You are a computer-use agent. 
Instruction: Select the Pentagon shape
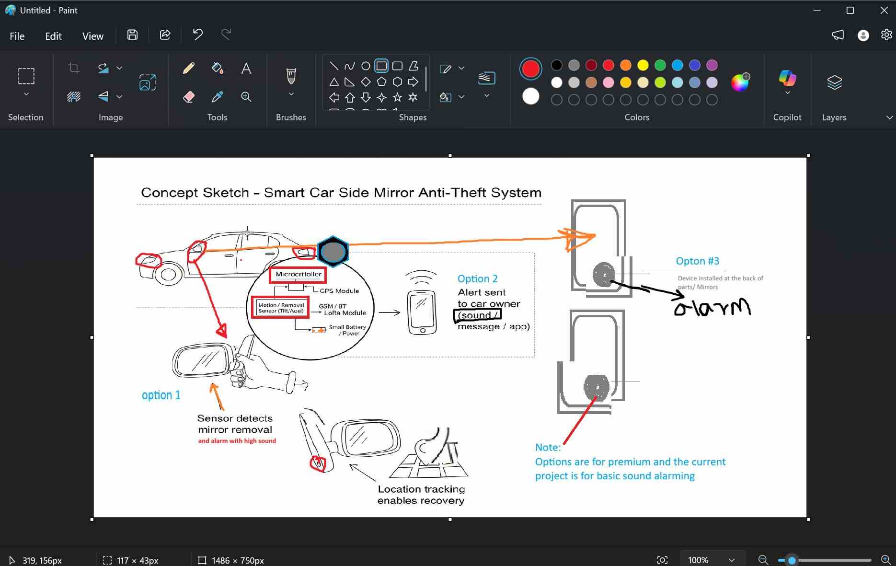point(381,81)
